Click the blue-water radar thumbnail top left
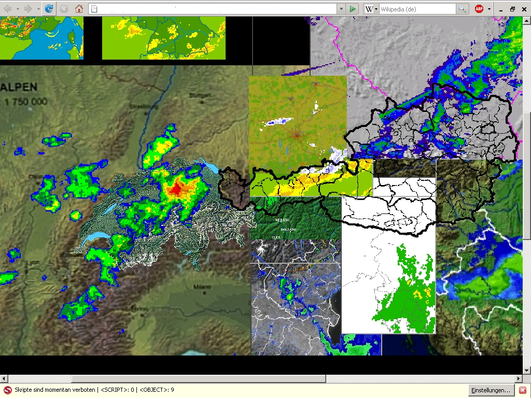This screenshot has height=398, width=531. click(x=41, y=38)
